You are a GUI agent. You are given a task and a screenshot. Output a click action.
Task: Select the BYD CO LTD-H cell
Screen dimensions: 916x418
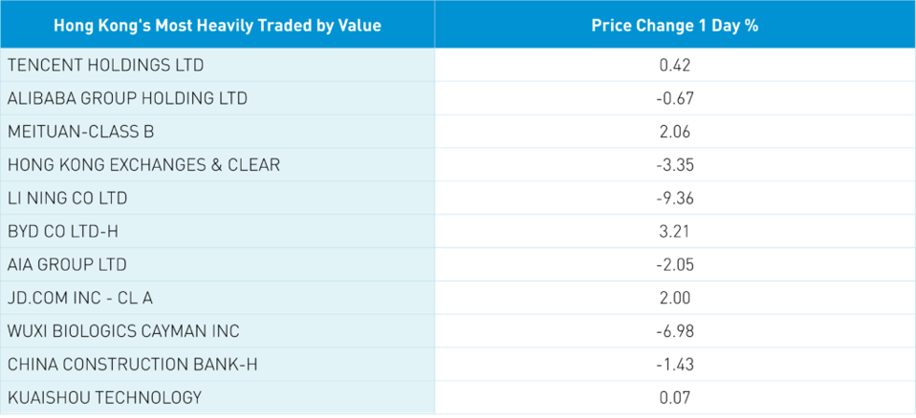tap(63, 231)
